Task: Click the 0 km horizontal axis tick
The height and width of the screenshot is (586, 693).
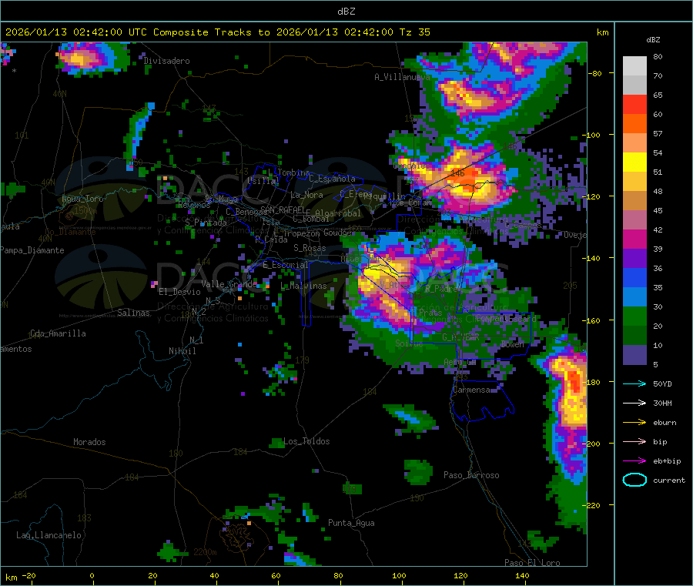Action: 92,575
